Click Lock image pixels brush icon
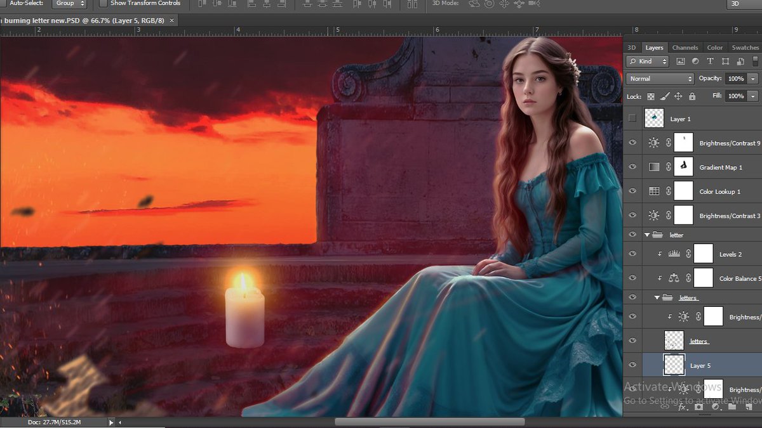Image resolution: width=762 pixels, height=428 pixels. pyautogui.click(x=665, y=96)
